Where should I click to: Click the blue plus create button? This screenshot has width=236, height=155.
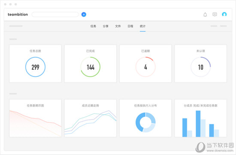[x=84, y=15]
